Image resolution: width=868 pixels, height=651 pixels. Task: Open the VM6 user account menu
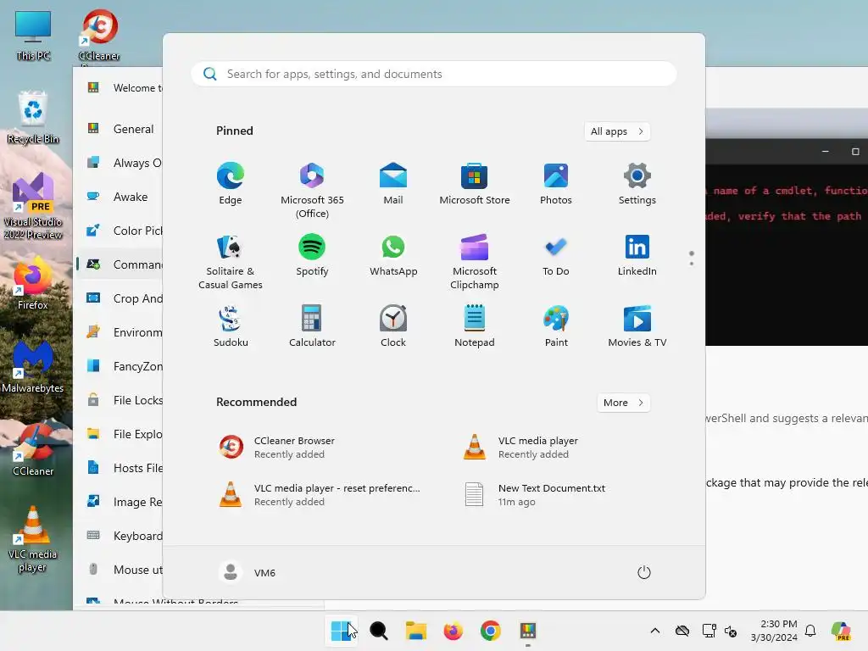248,572
